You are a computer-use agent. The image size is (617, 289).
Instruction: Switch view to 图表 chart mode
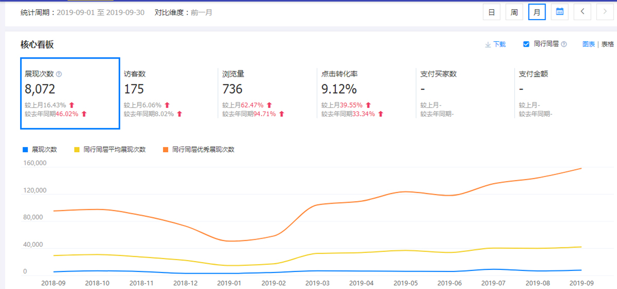pyautogui.click(x=589, y=45)
